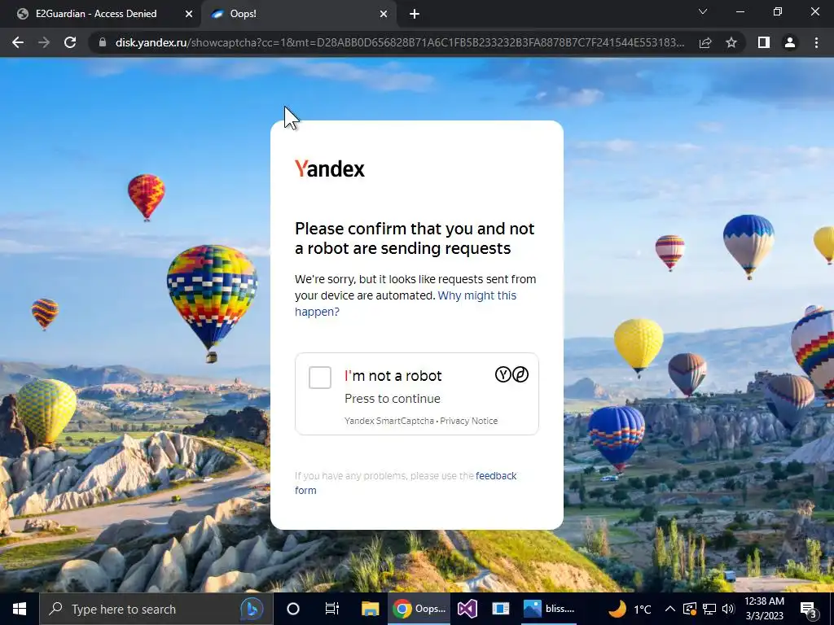The height and width of the screenshot is (625, 834).
Task: Open the feedback form link
Action: [x=406, y=483]
